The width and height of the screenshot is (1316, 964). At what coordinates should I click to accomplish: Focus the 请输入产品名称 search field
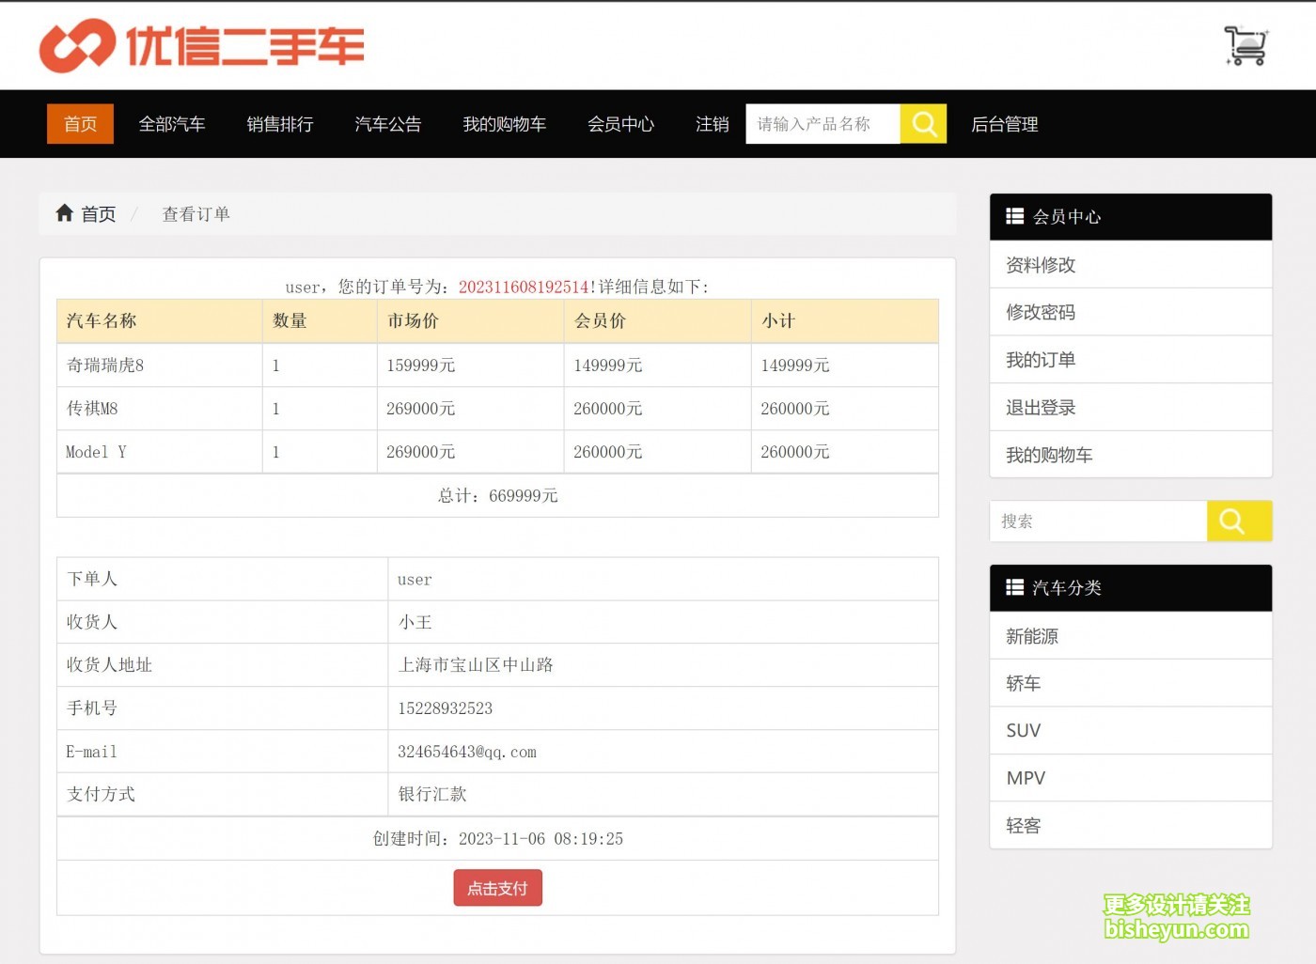(x=822, y=124)
